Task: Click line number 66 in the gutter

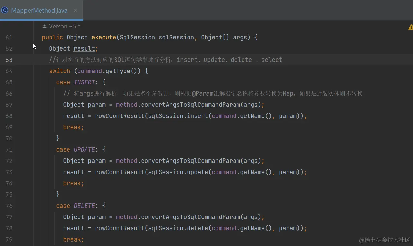Action: (9, 94)
